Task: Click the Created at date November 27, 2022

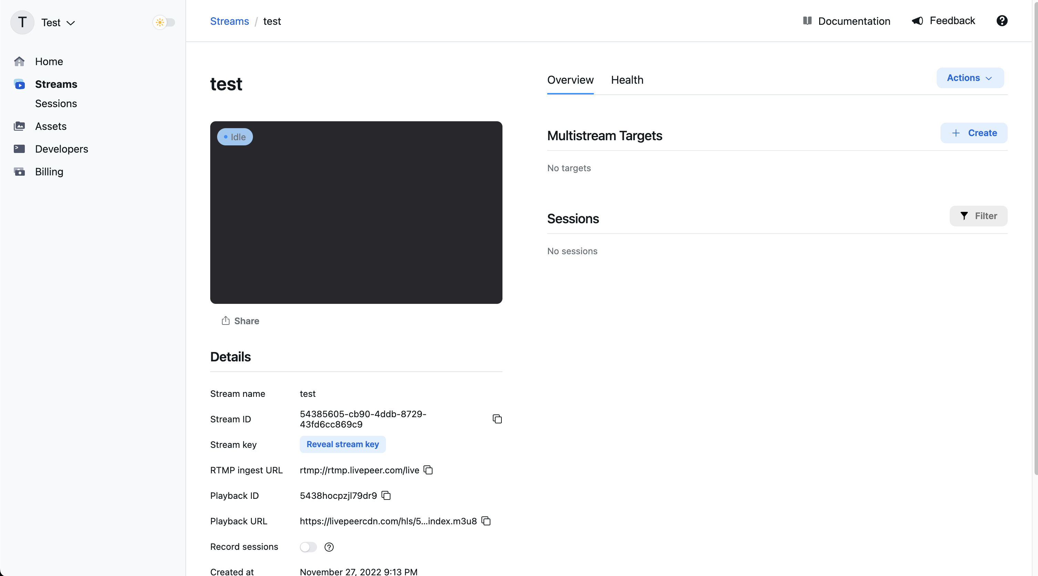Action: point(359,572)
